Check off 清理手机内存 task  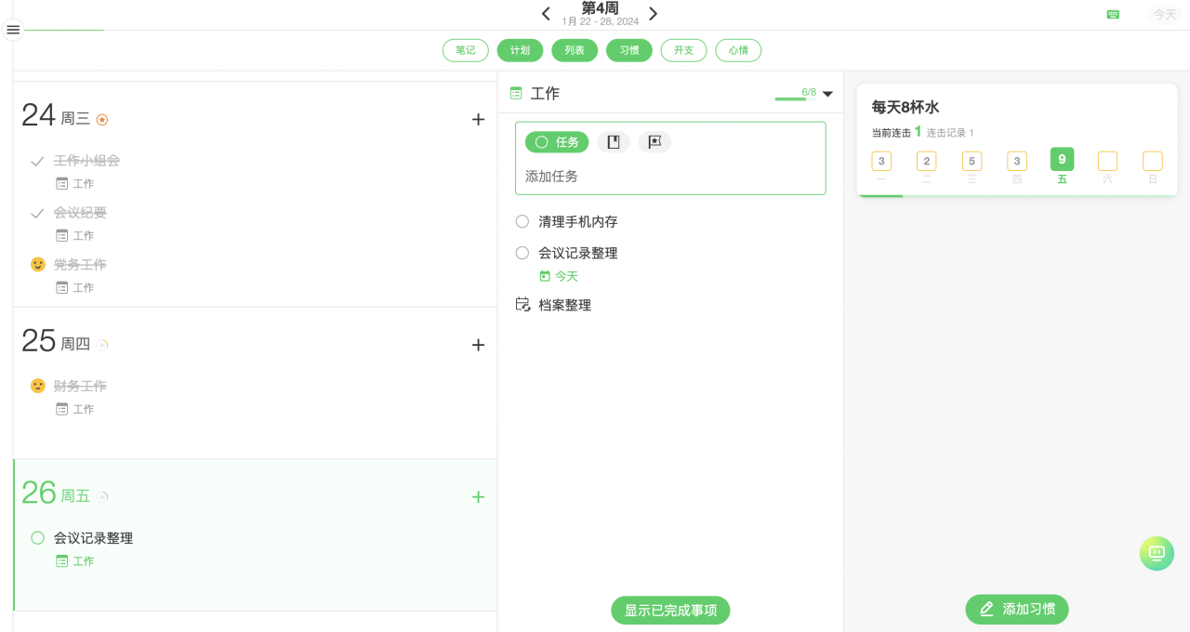(x=522, y=222)
